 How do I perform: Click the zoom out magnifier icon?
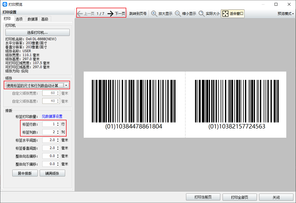click(x=178, y=14)
